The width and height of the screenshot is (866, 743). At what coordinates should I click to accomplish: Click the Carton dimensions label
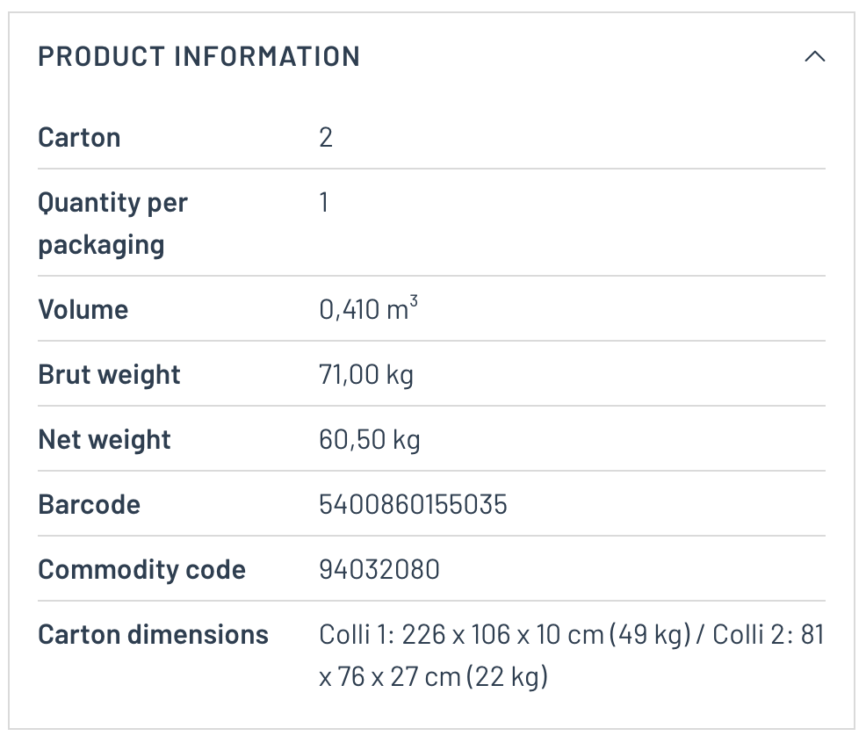pos(154,635)
